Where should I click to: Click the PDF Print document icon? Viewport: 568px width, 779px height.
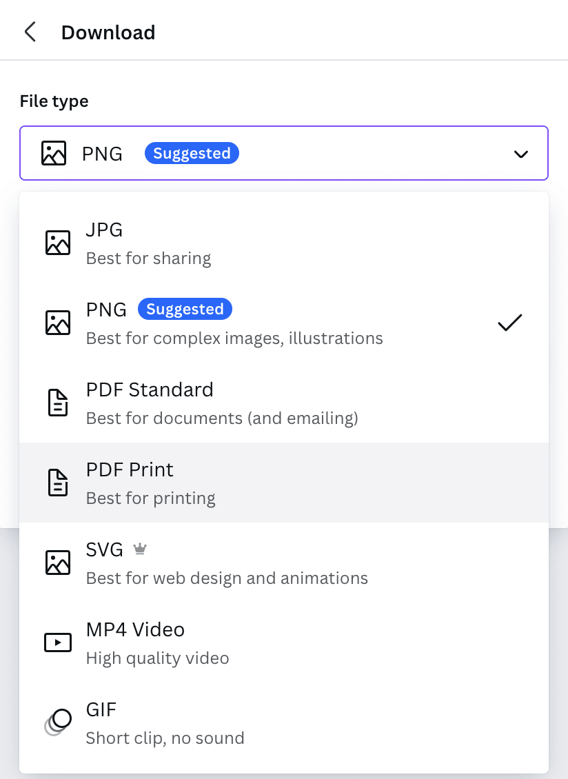pyautogui.click(x=58, y=483)
